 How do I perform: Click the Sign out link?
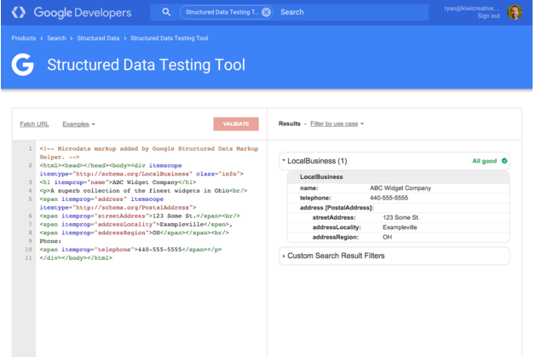[x=488, y=16]
